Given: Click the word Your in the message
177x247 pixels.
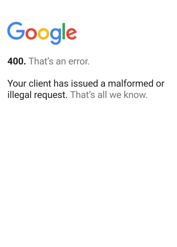Looking at the screenshot, I should pyautogui.click(x=17, y=83).
